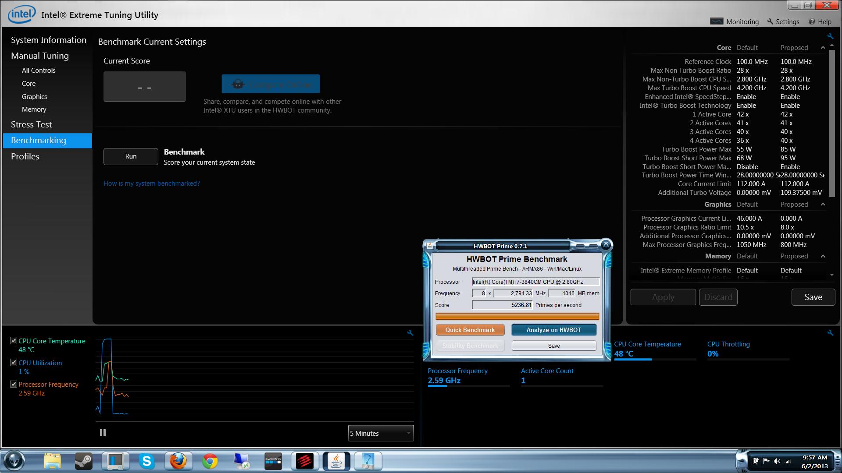Open the red striped taskbar app

pos(305,461)
